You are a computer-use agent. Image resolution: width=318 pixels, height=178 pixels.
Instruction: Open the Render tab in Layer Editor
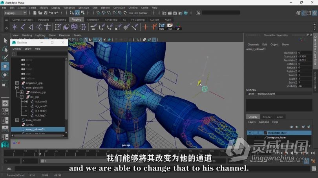coord(267,117)
